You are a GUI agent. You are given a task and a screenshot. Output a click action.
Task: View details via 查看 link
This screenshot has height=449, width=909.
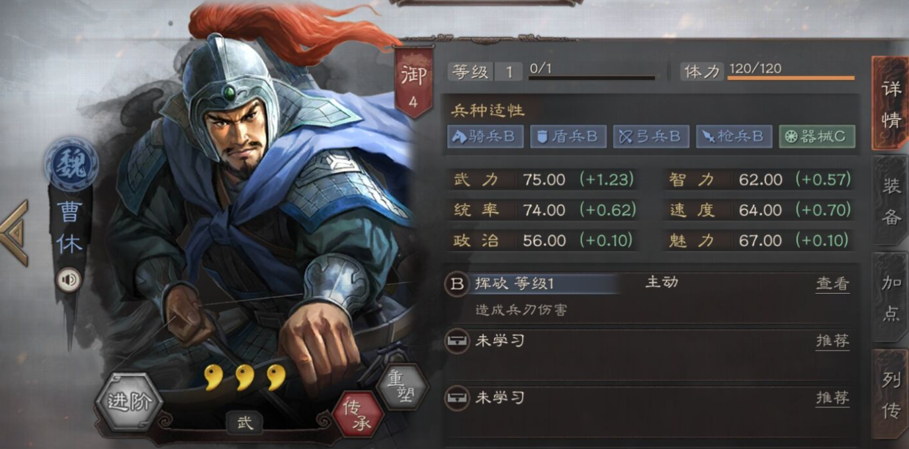click(x=832, y=284)
